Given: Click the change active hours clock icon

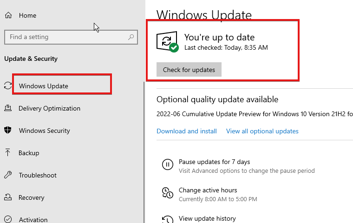Looking at the screenshot, I should point(168,193).
